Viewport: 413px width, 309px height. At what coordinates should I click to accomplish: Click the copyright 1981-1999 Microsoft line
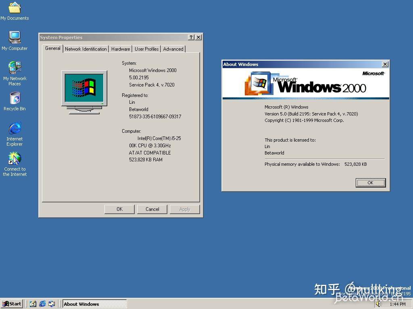pyautogui.click(x=304, y=120)
